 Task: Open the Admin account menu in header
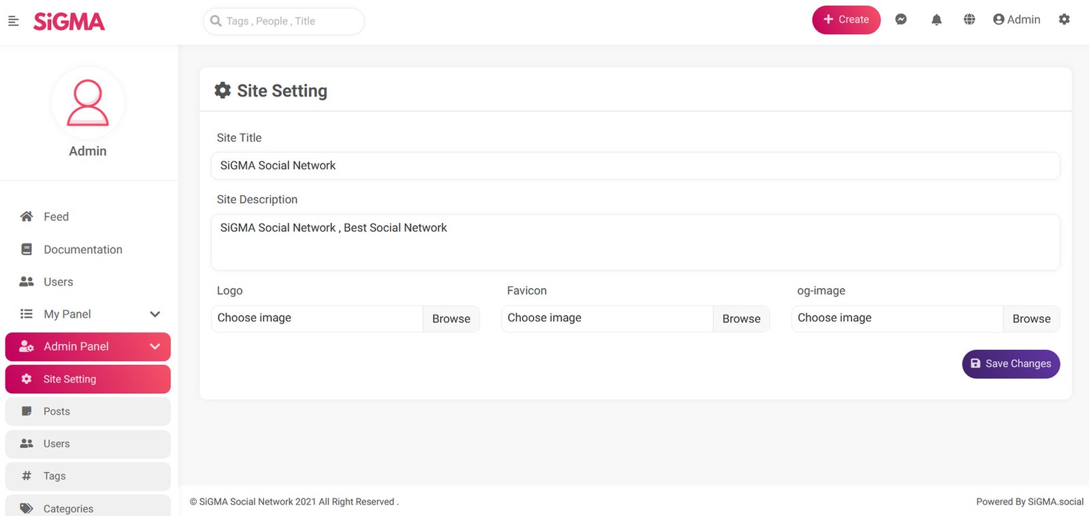point(1016,20)
